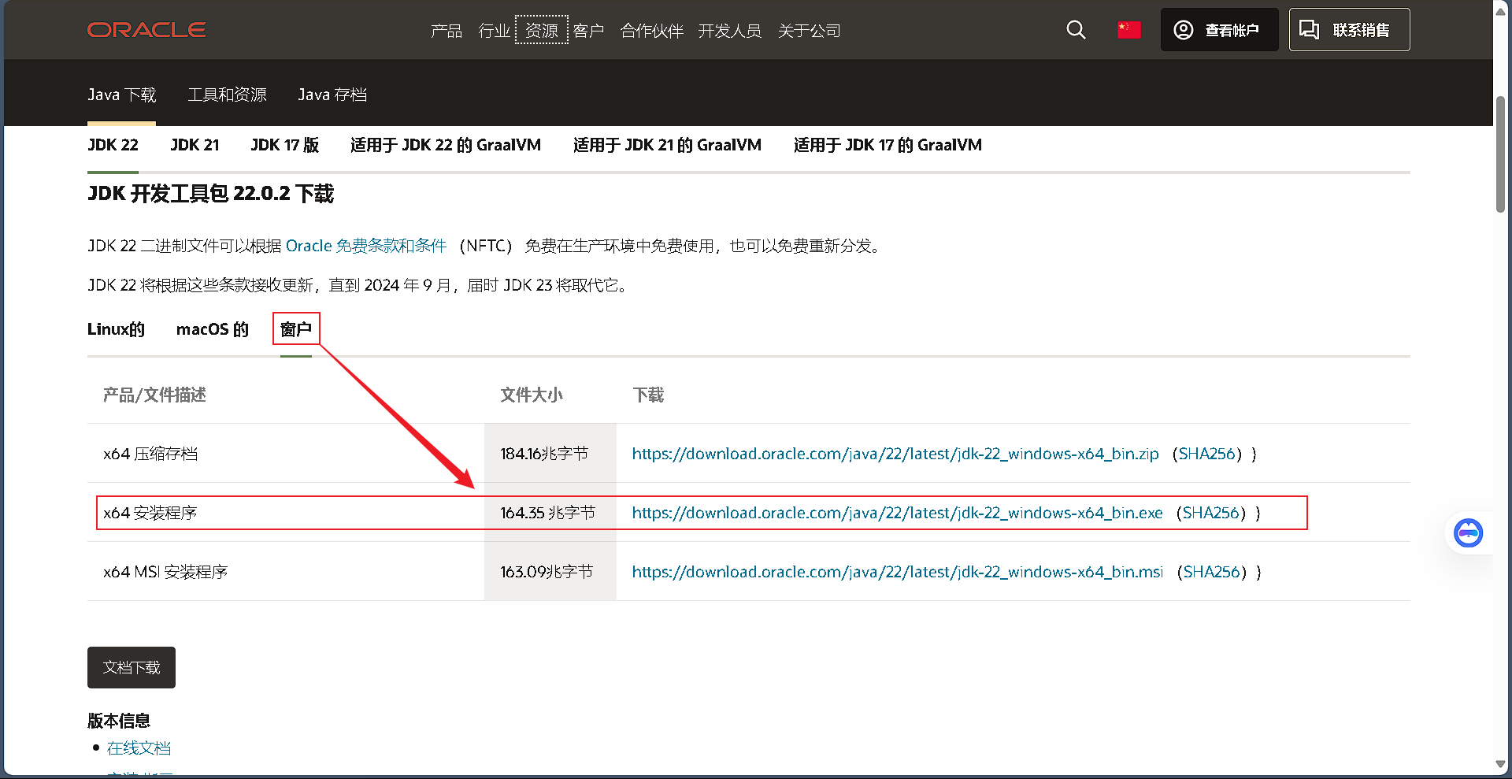This screenshot has width=1512, height=779.
Task: Click the x64 MSI 安装程序 row label
Action: [165, 572]
